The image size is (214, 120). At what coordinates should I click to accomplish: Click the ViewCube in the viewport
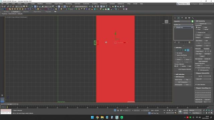[x=167, y=22]
